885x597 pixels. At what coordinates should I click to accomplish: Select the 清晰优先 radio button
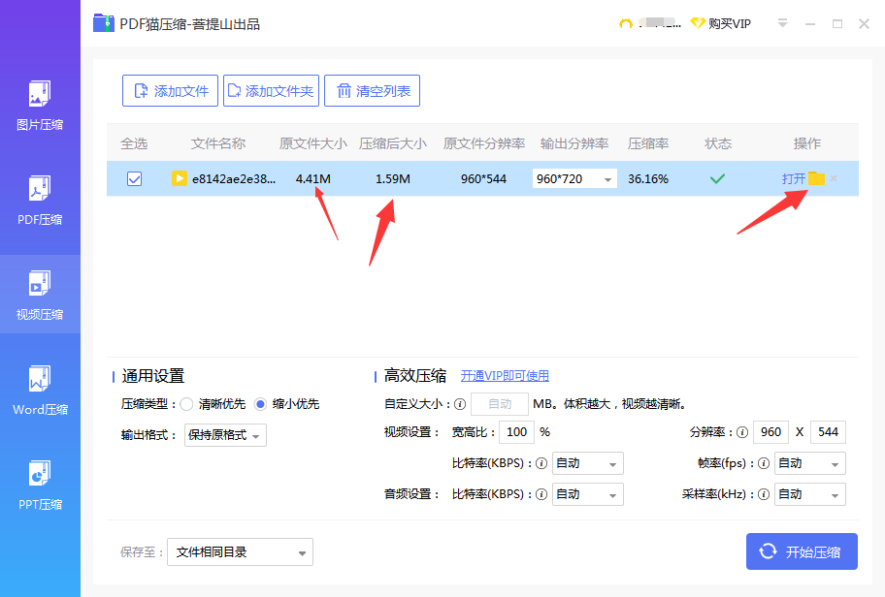pos(186,404)
